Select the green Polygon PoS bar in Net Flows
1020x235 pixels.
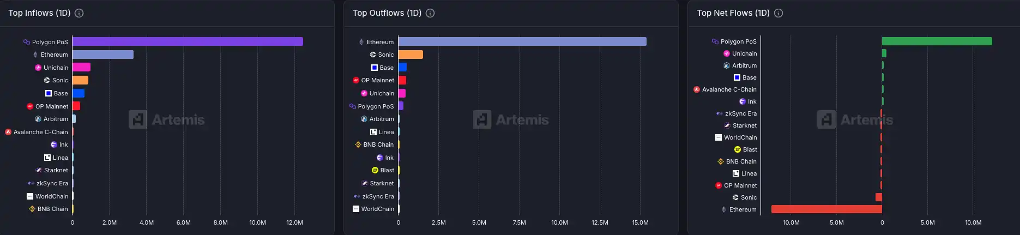(937, 41)
